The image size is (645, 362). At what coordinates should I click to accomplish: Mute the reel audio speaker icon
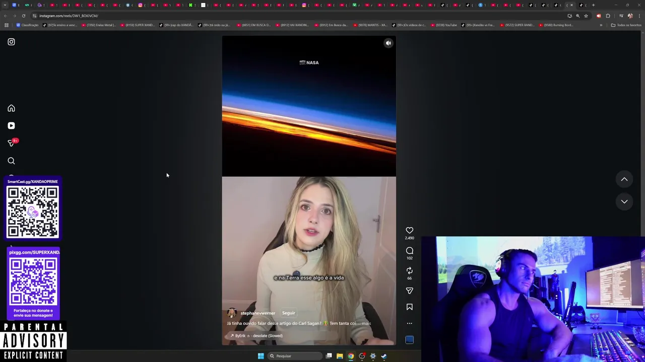[x=389, y=43]
